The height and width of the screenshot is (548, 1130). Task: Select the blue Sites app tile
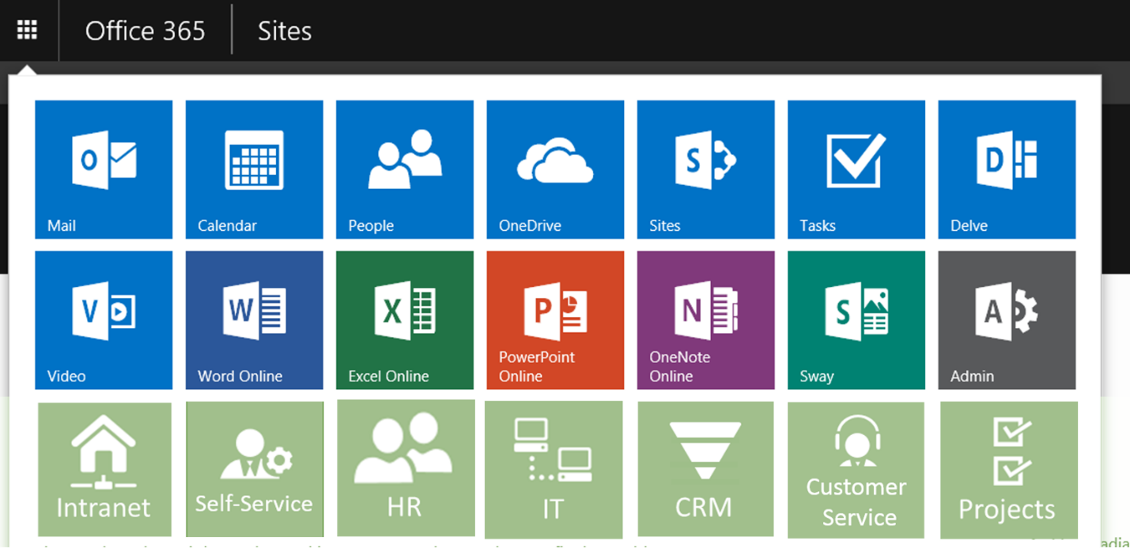click(x=706, y=169)
